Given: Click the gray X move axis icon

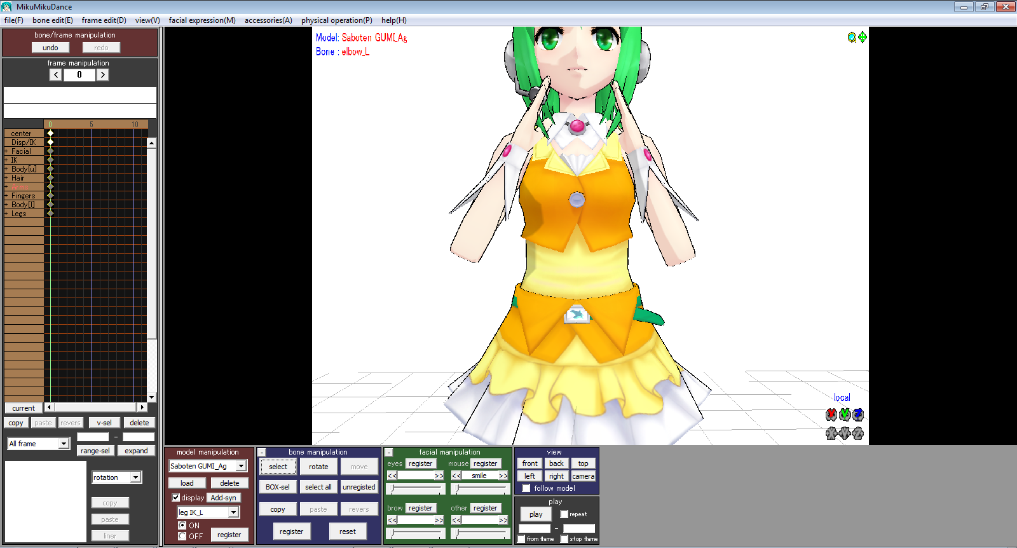Looking at the screenshot, I should click(x=831, y=434).
